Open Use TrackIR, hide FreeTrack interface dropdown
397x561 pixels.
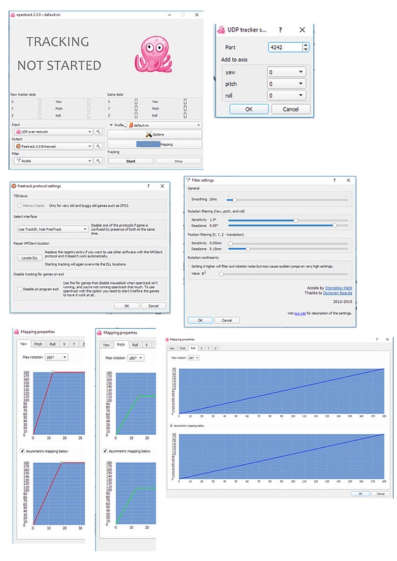[53, 229]
